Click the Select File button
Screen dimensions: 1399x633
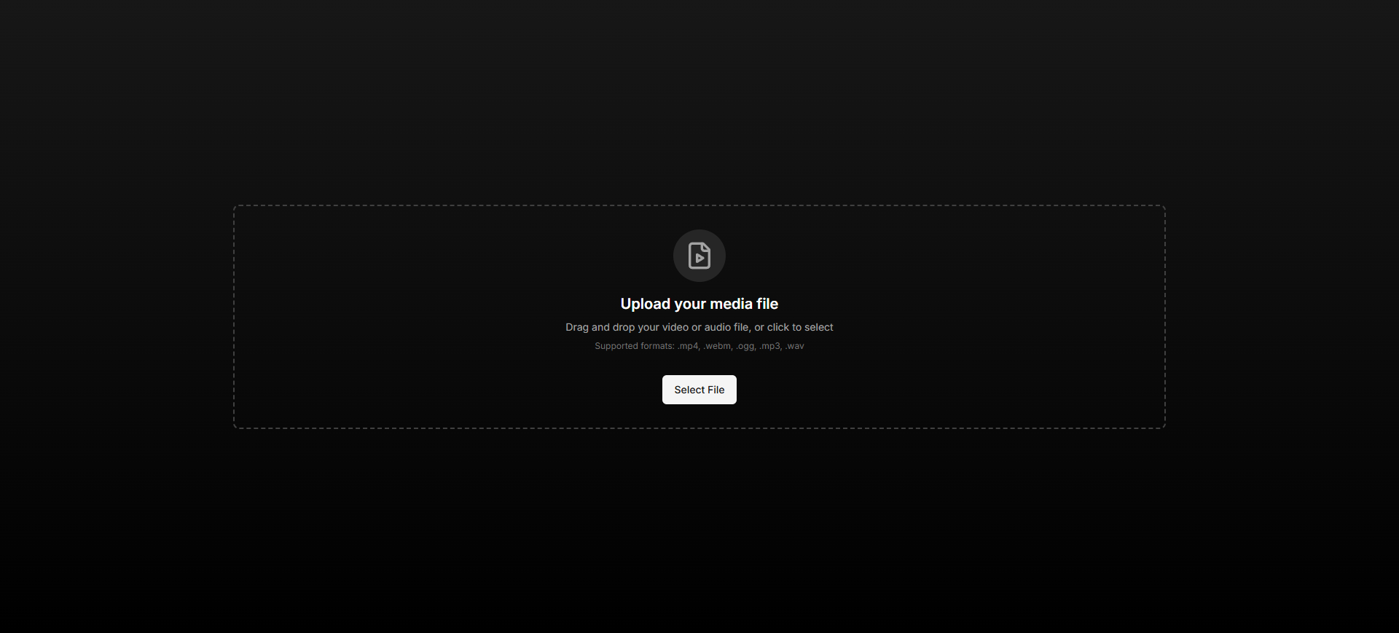(x=699, y=390)
